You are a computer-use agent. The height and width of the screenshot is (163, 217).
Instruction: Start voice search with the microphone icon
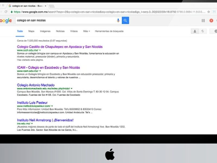(118, 20)
